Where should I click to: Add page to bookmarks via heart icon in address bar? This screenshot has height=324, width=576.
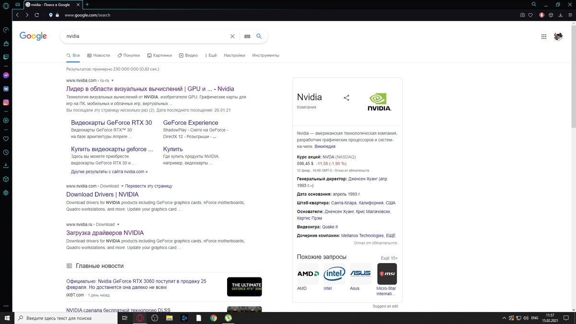tap(530, 15)
